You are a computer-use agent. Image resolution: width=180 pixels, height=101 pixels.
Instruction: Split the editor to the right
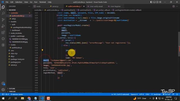[x=174, y=6]
